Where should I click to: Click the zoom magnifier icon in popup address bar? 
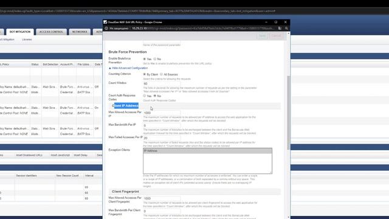click(x=286, y=29)
